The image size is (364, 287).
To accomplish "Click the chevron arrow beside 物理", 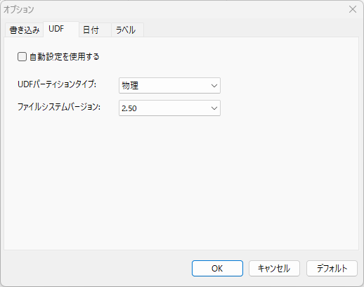I will 214,86.
